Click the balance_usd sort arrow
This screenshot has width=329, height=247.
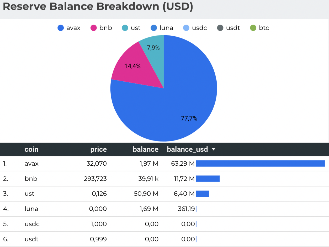[214, 149]
